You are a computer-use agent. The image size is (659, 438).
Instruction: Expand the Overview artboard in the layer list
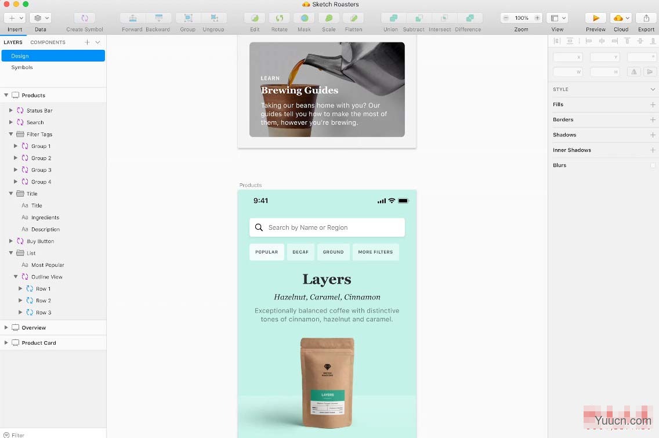6,328
